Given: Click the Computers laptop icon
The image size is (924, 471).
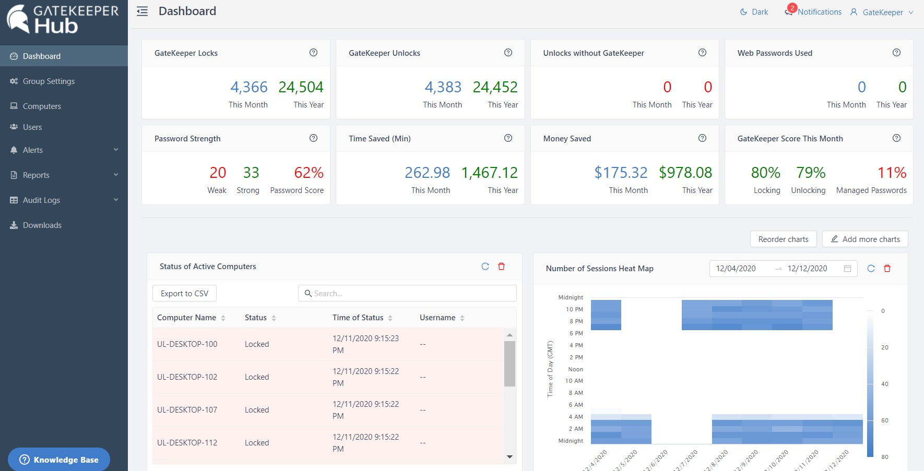Looking at the screenshot, I should click(x=14, y=106).
